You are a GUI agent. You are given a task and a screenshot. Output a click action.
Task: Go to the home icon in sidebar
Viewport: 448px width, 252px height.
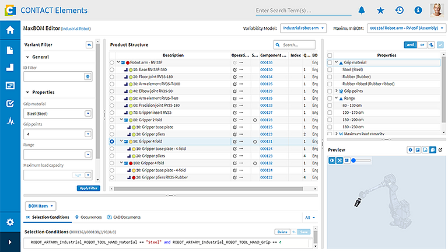point(10,30)
